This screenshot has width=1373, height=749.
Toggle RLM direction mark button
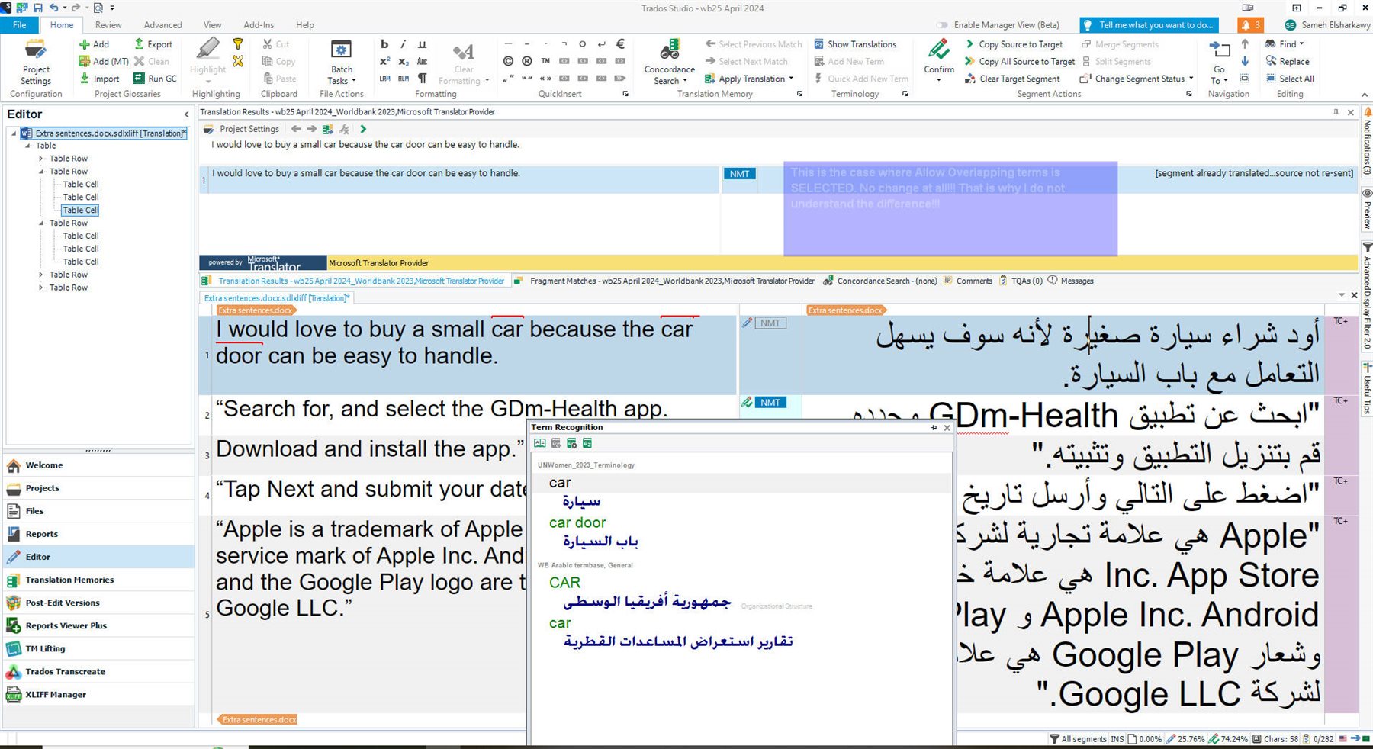(403, 79)
